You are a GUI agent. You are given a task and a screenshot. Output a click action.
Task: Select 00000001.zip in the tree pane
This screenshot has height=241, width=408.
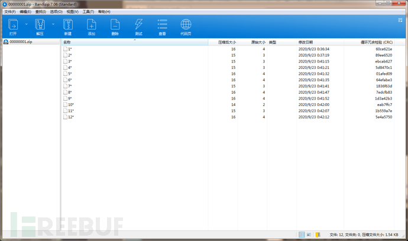[x=21, y=42]
